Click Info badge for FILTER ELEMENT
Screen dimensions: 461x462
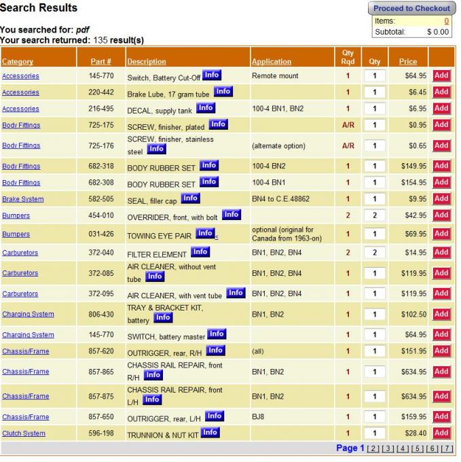(x=200, y=252)
